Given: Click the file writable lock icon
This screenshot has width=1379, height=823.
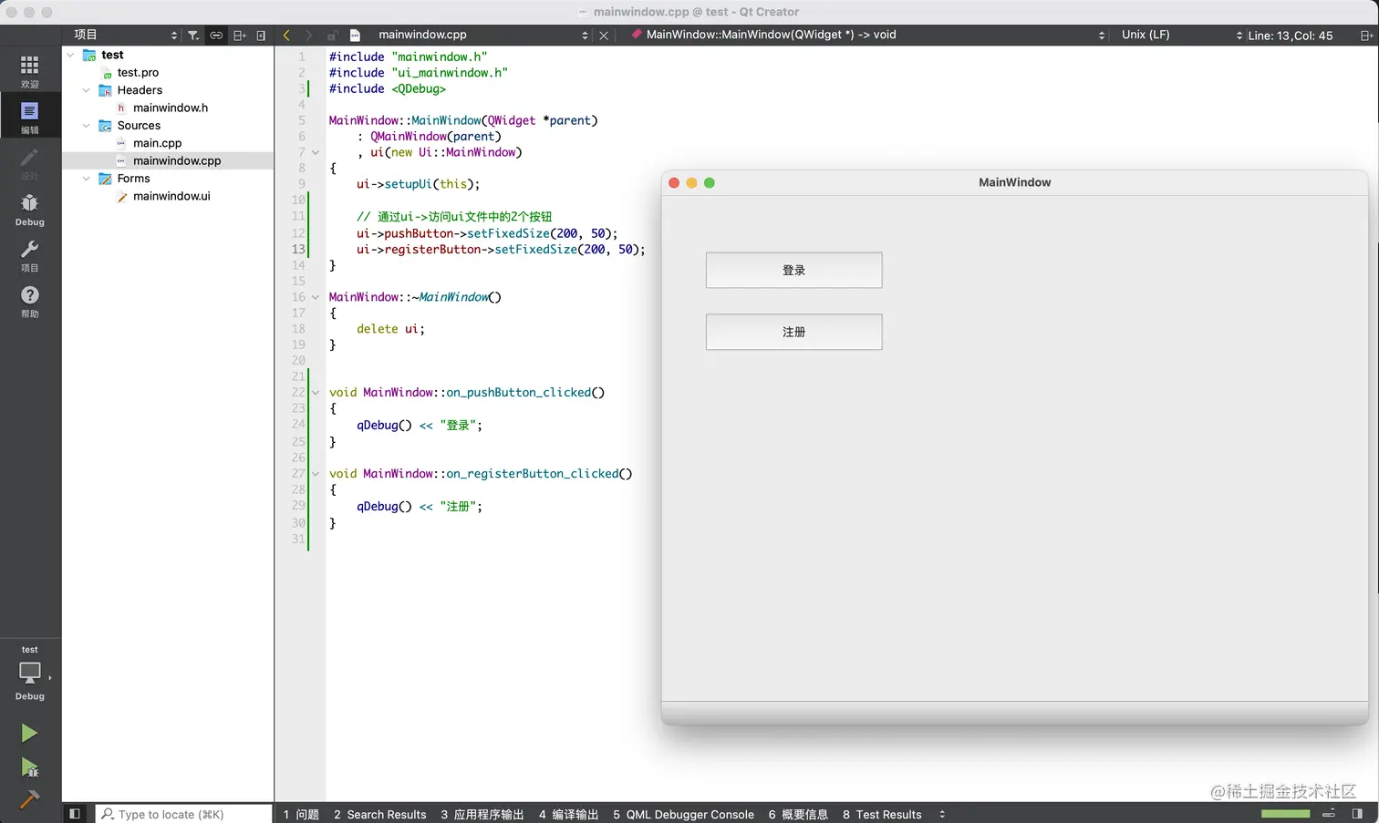Looking at the screenshot, I should coord(332,36).
